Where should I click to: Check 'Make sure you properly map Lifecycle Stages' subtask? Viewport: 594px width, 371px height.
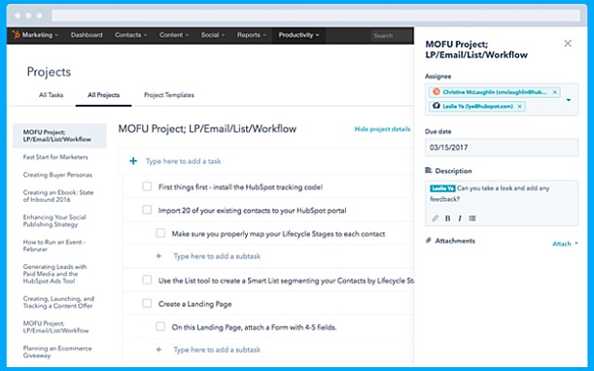click(x=160, y=233)
